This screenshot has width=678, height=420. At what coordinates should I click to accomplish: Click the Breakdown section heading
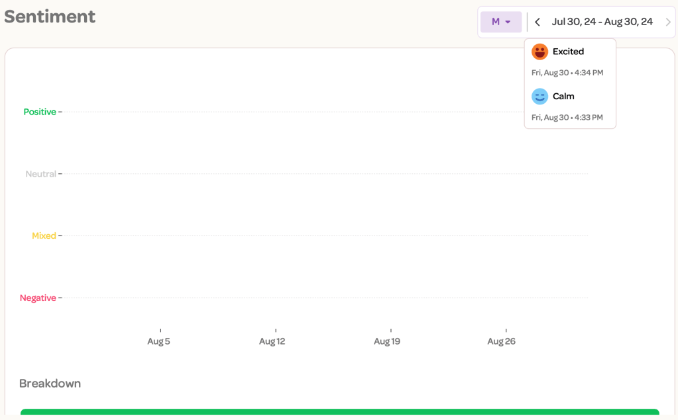(50, 384)
